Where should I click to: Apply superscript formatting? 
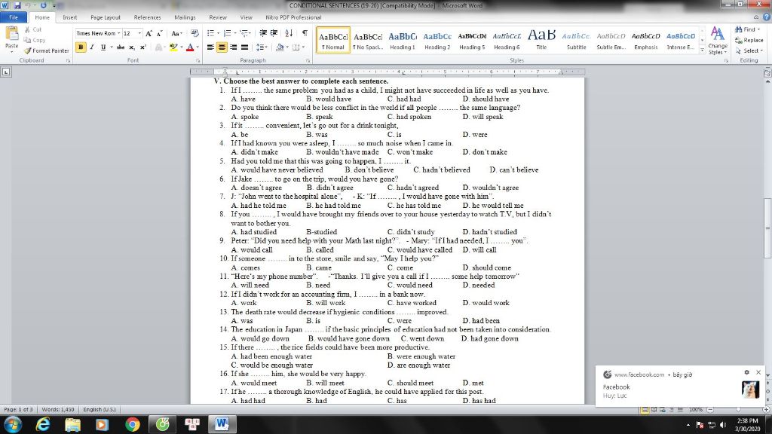142,47
